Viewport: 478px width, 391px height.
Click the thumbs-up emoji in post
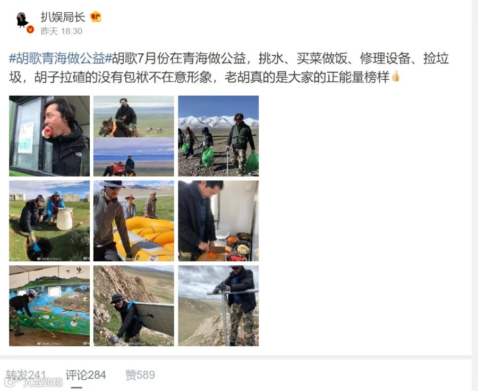click(x=396, y=77)
